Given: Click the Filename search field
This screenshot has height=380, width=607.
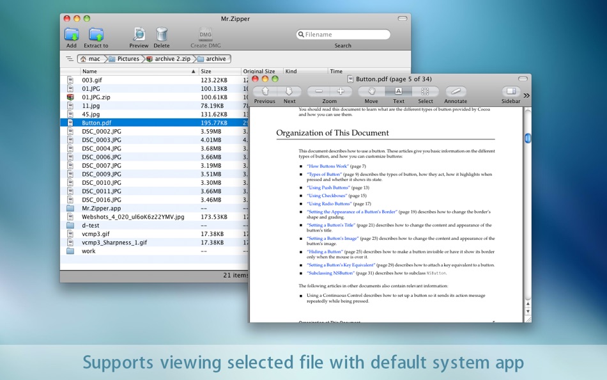Looking at the screenshot, I should [x=343, y=35].
